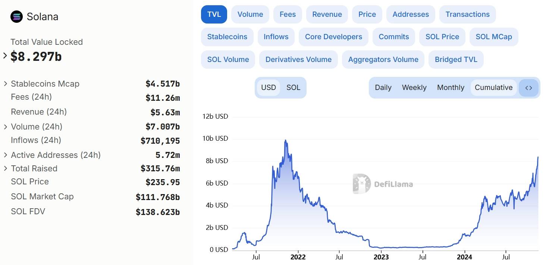Click the $111.768b market cap value
The width and height of the screenshot is (546, 265).
[158, 197]
